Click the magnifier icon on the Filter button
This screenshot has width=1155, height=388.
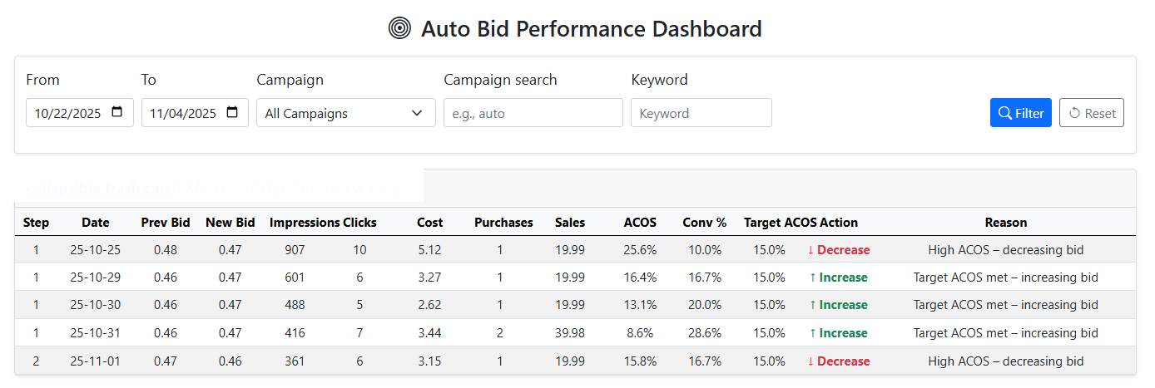(1004, 113)
